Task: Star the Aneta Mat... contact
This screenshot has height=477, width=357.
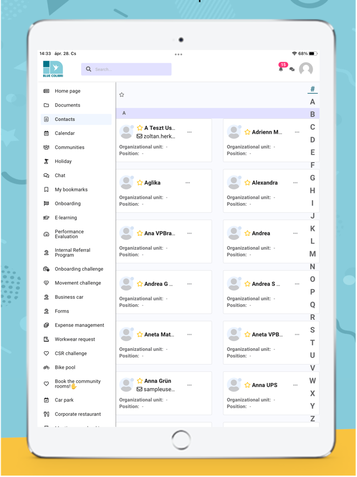Action: click(140, 335)
